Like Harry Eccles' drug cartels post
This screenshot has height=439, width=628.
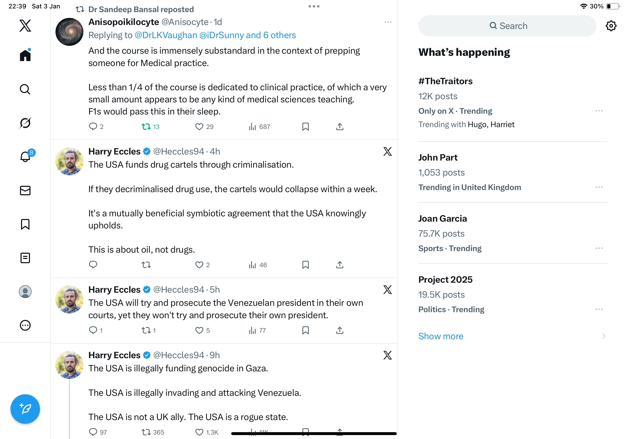point(199,265)
